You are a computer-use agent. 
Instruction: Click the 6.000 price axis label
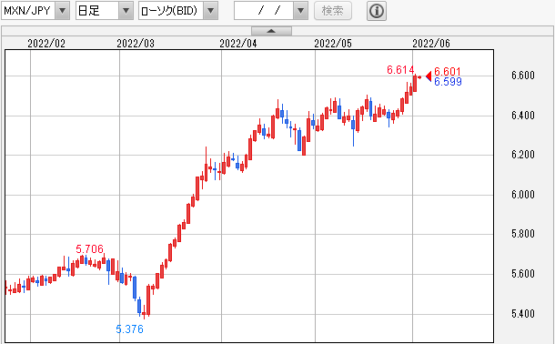(x=523, y=195)
